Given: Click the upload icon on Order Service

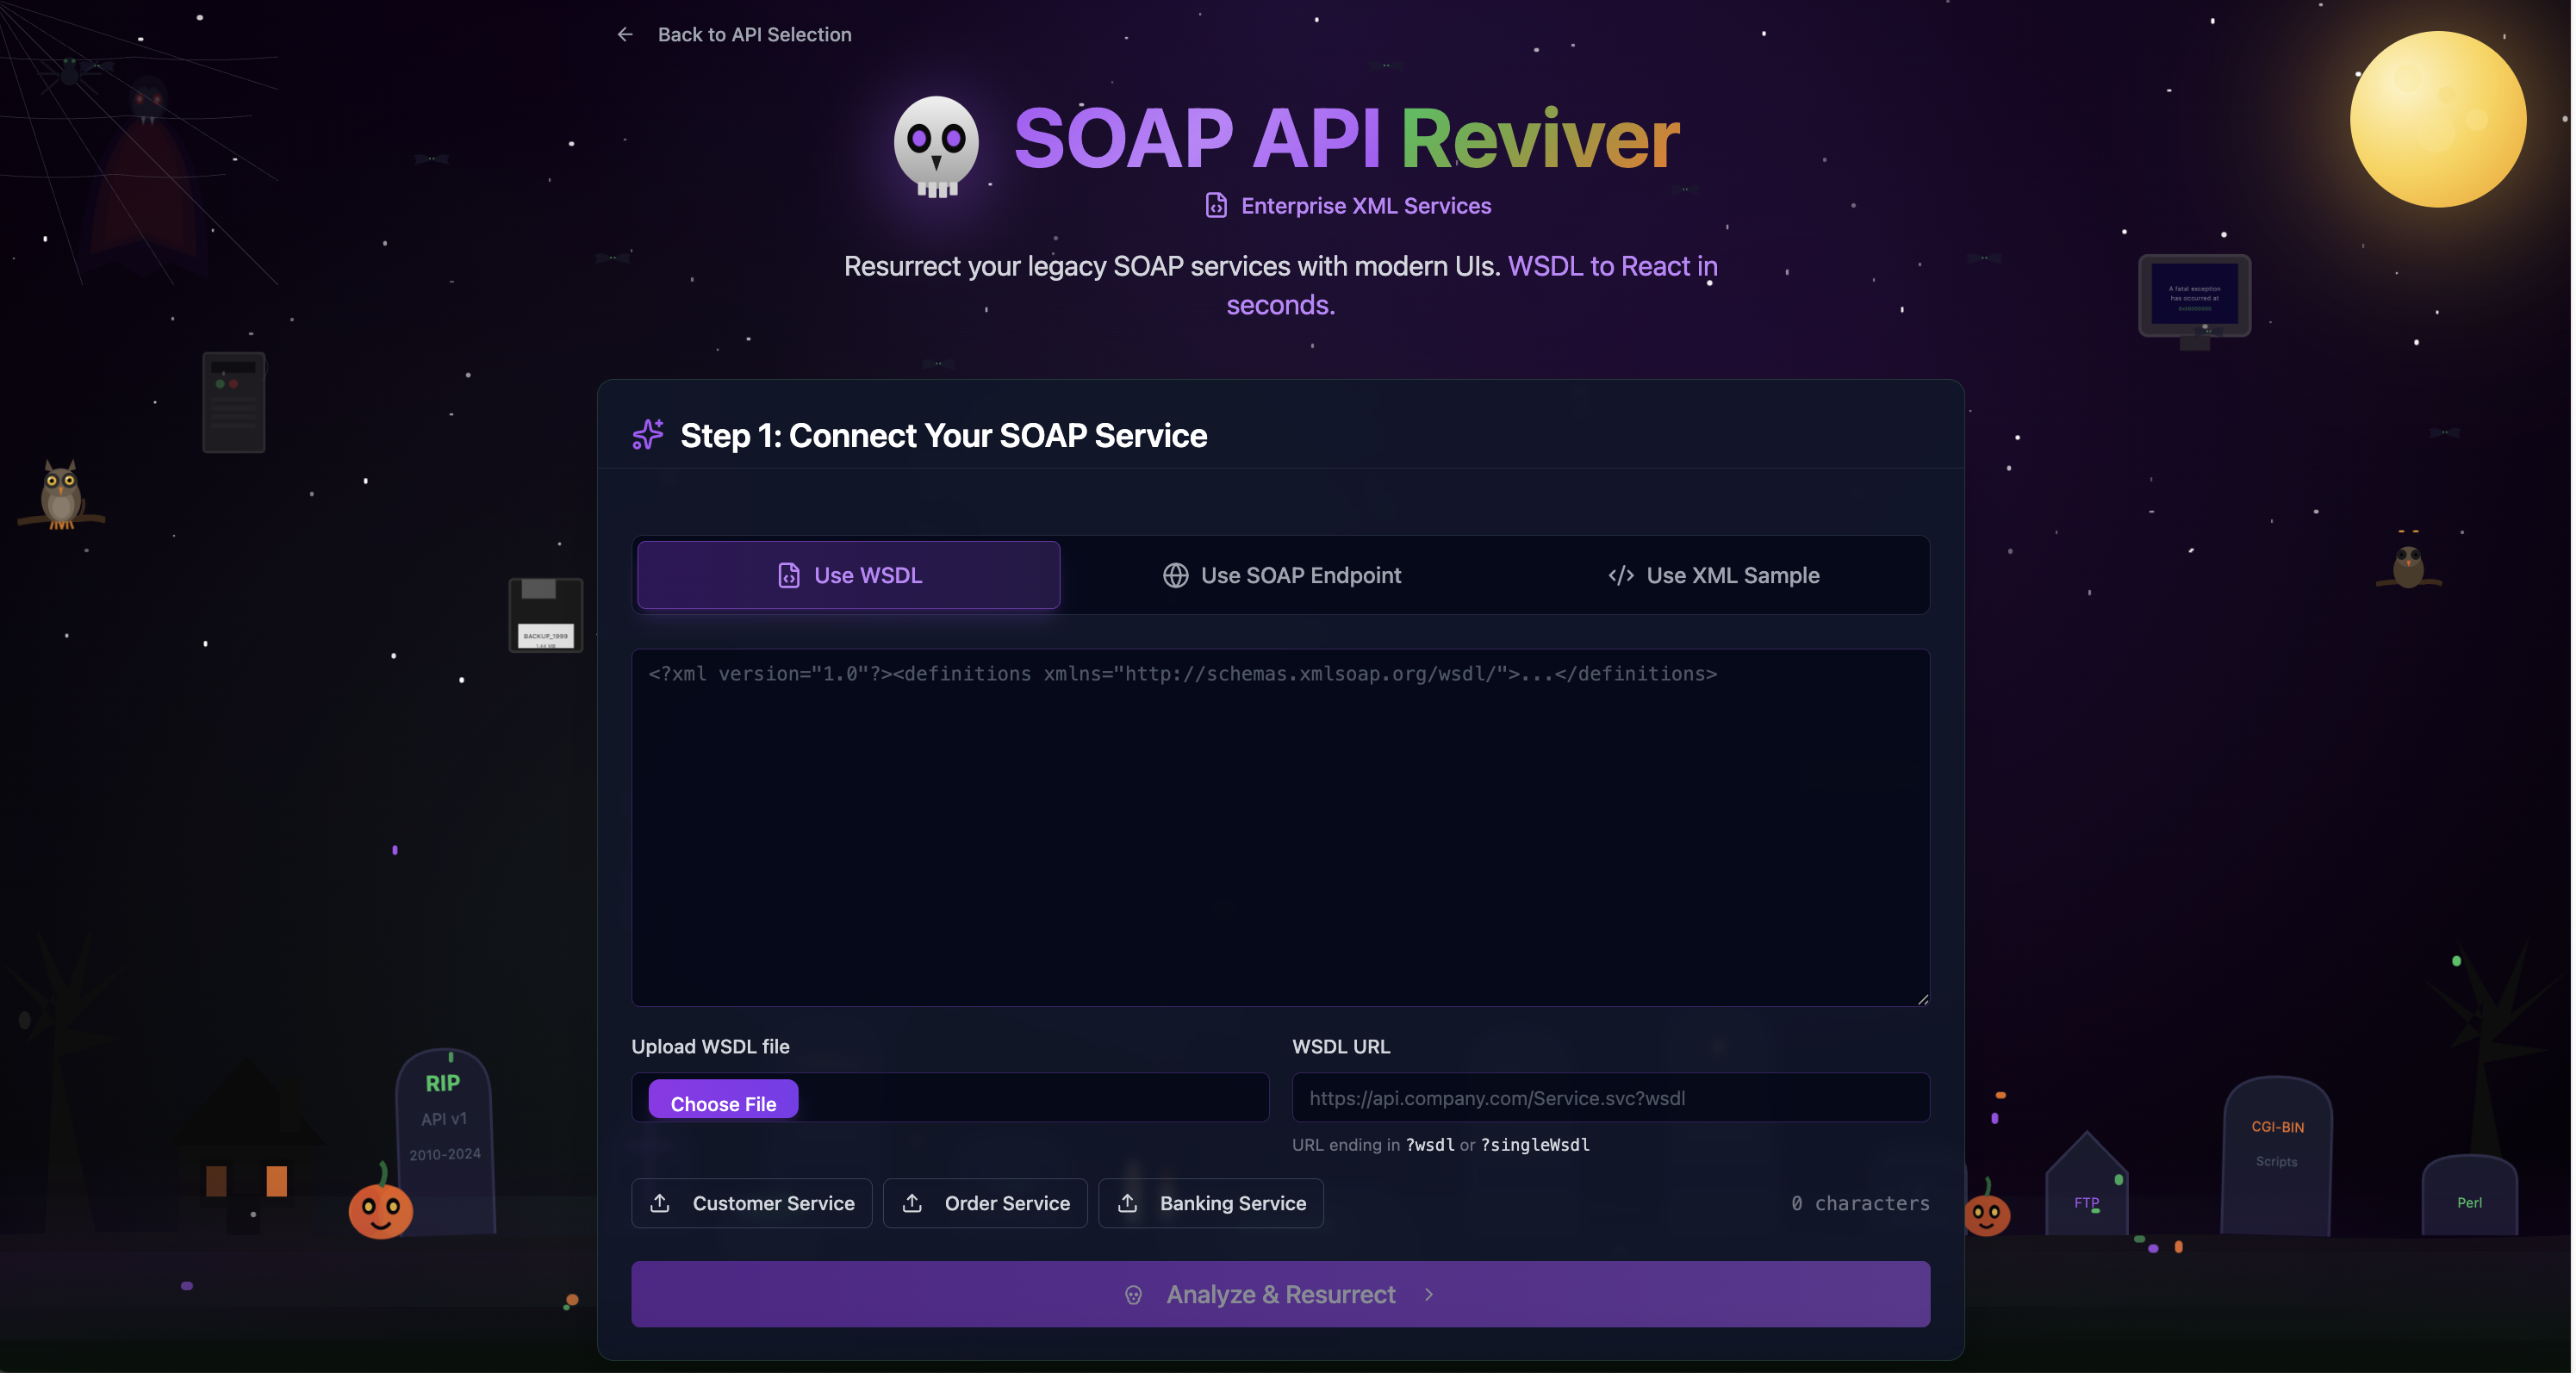Looking at the screenshot, I should pos(912,1203).
